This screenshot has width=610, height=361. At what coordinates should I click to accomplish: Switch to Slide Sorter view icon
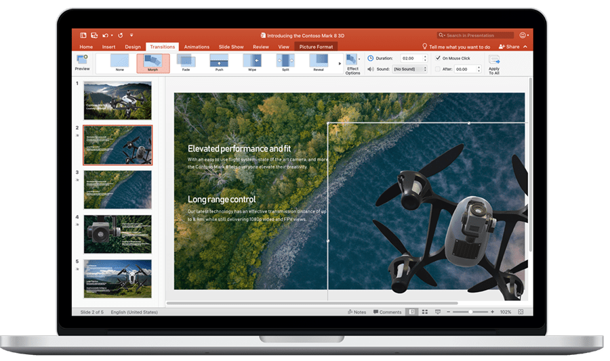coord(425,312)
